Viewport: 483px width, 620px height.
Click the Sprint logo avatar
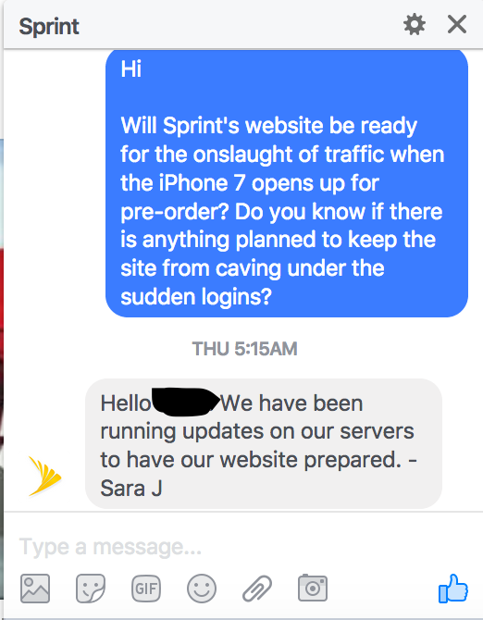44,476
